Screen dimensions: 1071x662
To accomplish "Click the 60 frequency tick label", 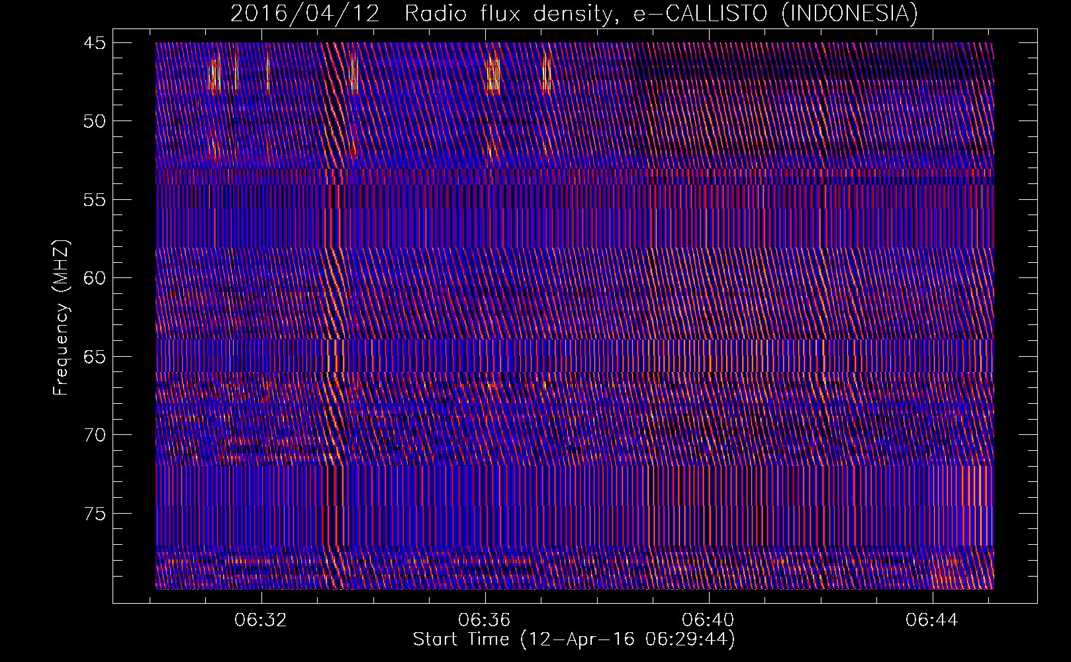I will [x=94, y=278].
